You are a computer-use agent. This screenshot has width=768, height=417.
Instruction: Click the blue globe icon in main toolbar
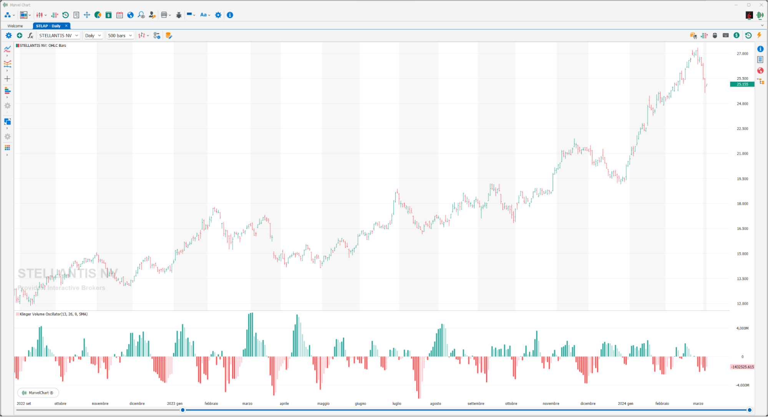click(131, 15)
